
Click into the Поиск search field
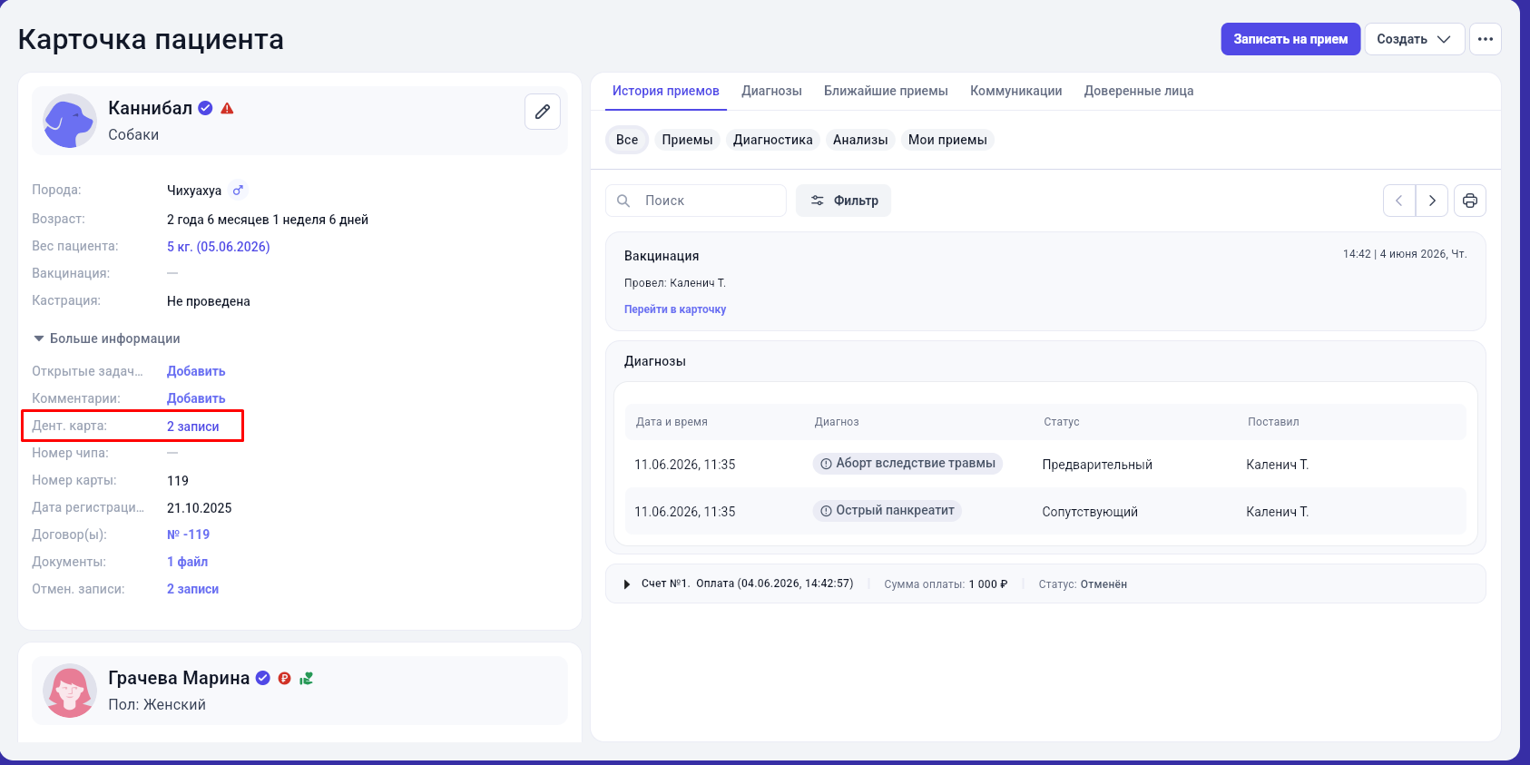click(x=696, y=201)
